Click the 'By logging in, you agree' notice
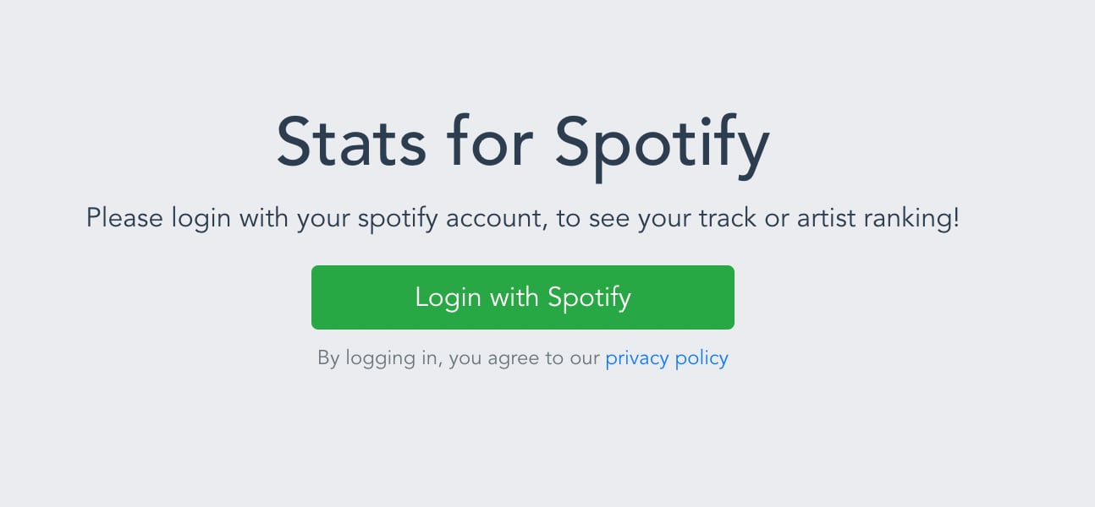 [459, 357]
